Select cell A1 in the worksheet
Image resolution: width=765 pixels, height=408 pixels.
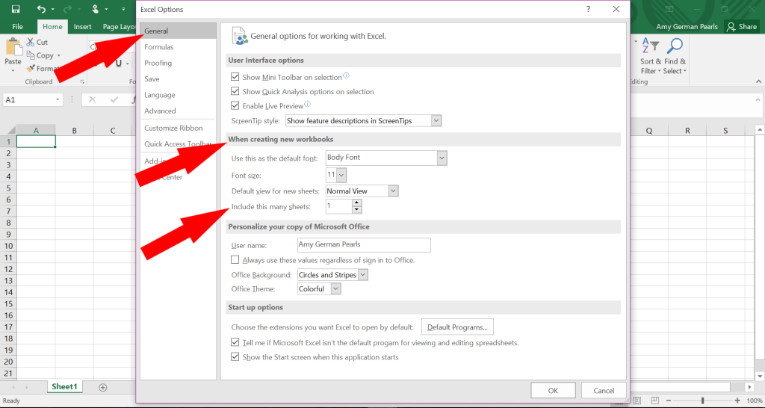[36, 141]
